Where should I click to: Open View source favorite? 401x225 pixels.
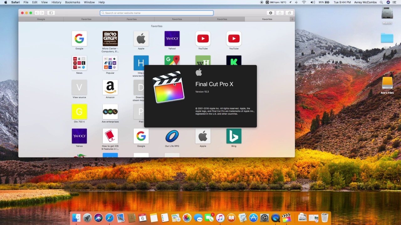[79, 87]
